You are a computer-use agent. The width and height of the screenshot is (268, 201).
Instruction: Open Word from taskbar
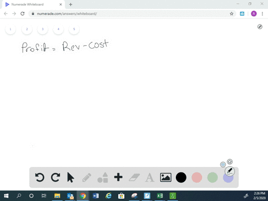point(95,196)
